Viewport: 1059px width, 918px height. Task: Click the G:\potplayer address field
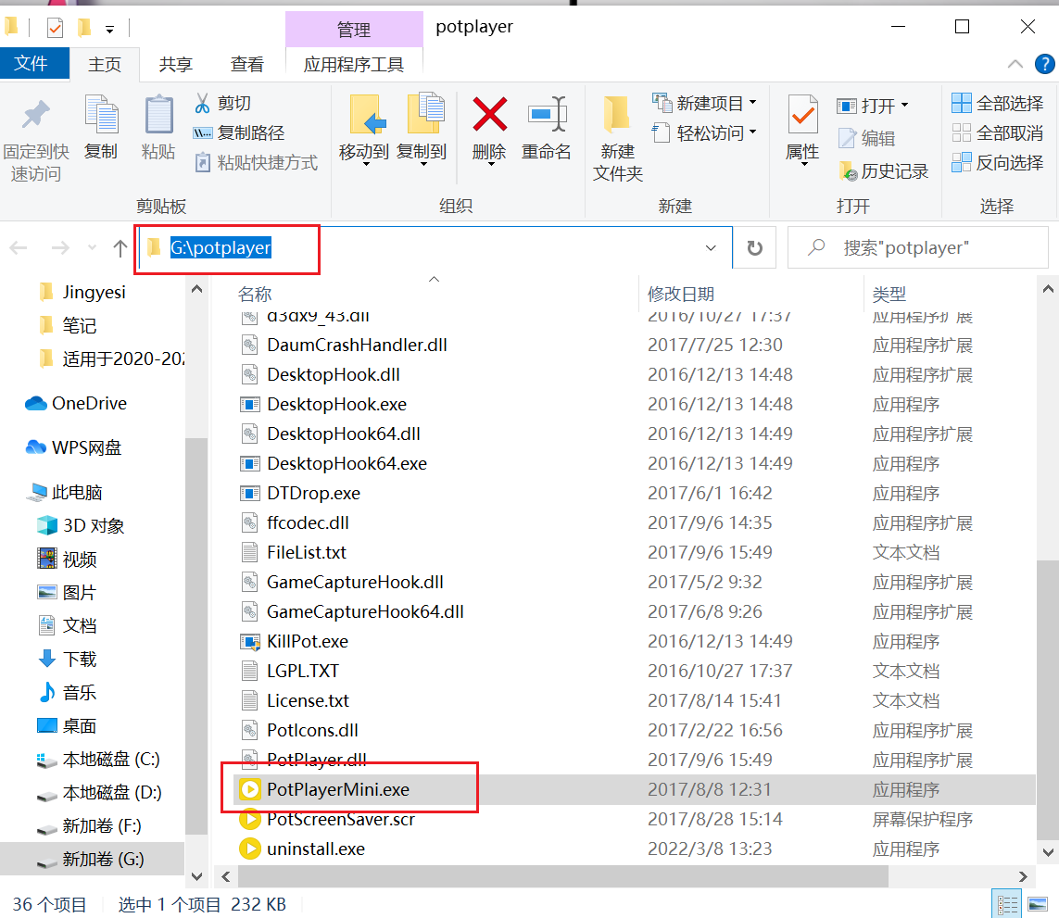[435, 248]
